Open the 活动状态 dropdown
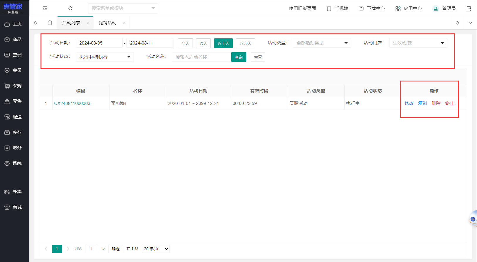The image size is (477, 262). pos(104,57)
